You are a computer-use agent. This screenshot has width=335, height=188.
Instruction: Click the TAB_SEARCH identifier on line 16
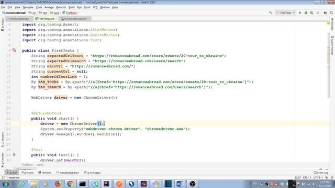49,87
